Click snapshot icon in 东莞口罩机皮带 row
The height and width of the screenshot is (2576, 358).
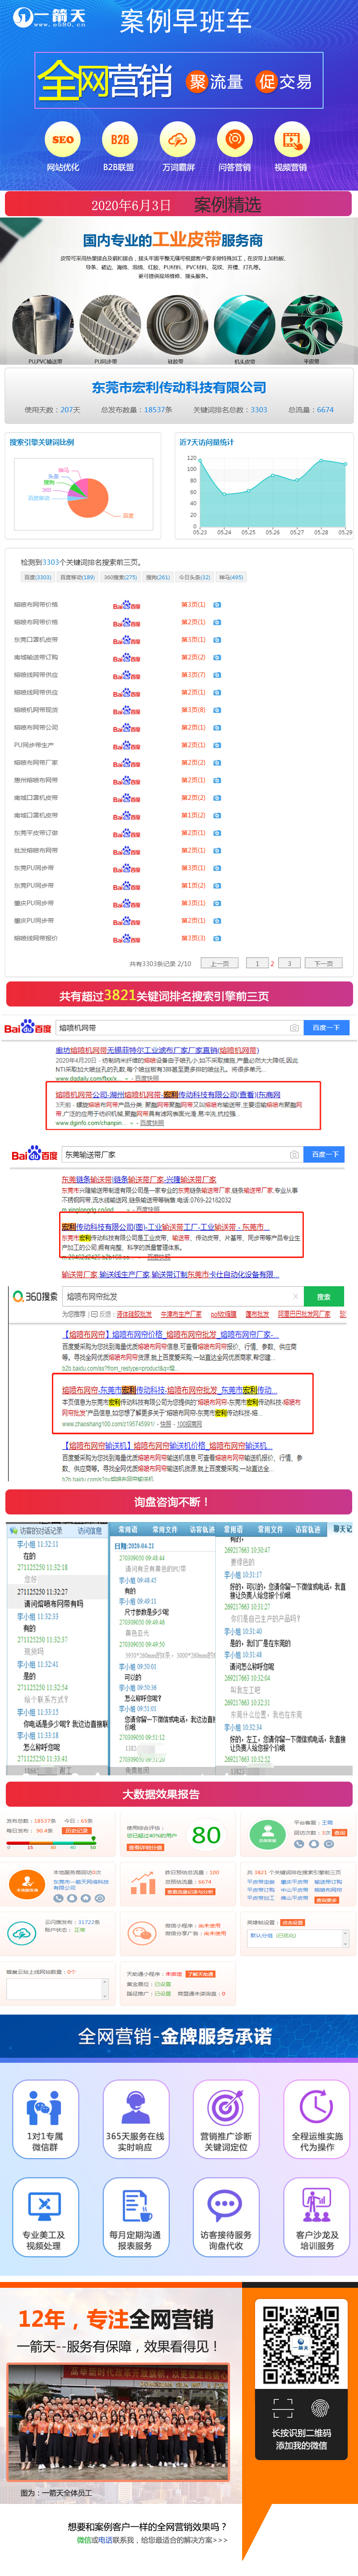(217, 640)
